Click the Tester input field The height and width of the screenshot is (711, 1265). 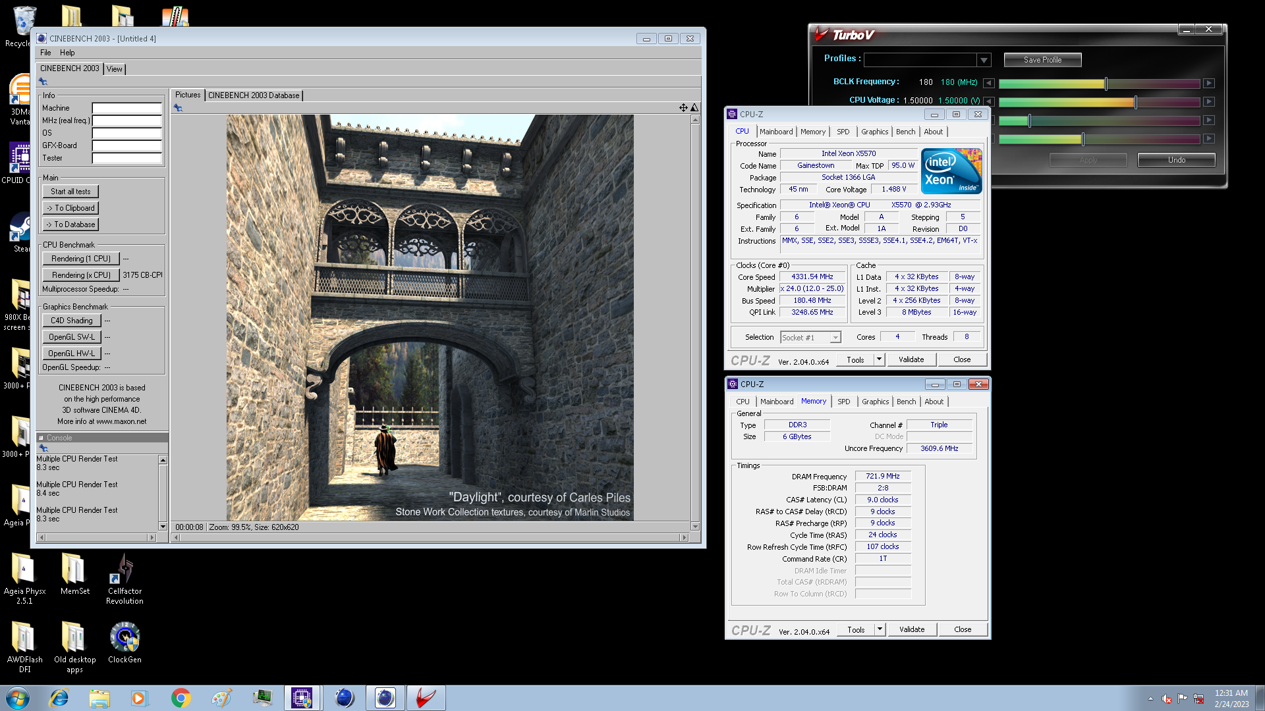pyautogui.click(x=126, y=158)
